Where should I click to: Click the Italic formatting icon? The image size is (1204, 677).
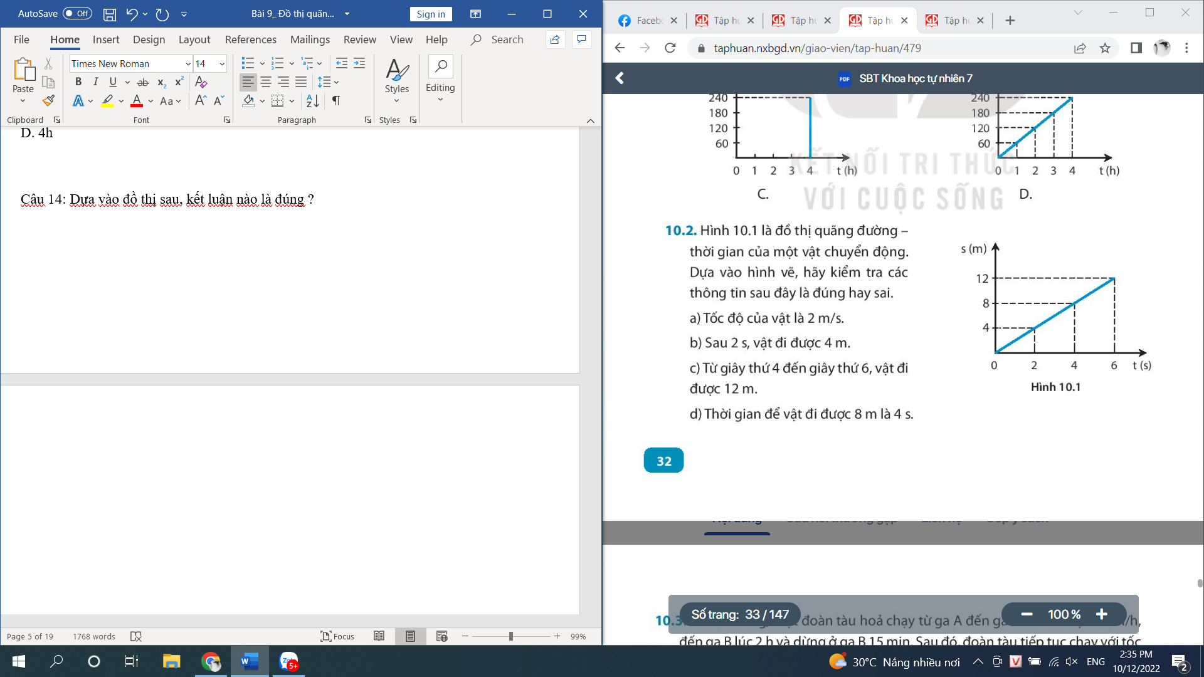point(95,81)
